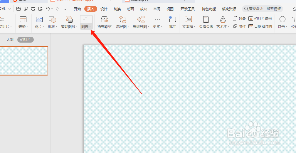Click the 流程图 flowchart icon

pos(122,19)
